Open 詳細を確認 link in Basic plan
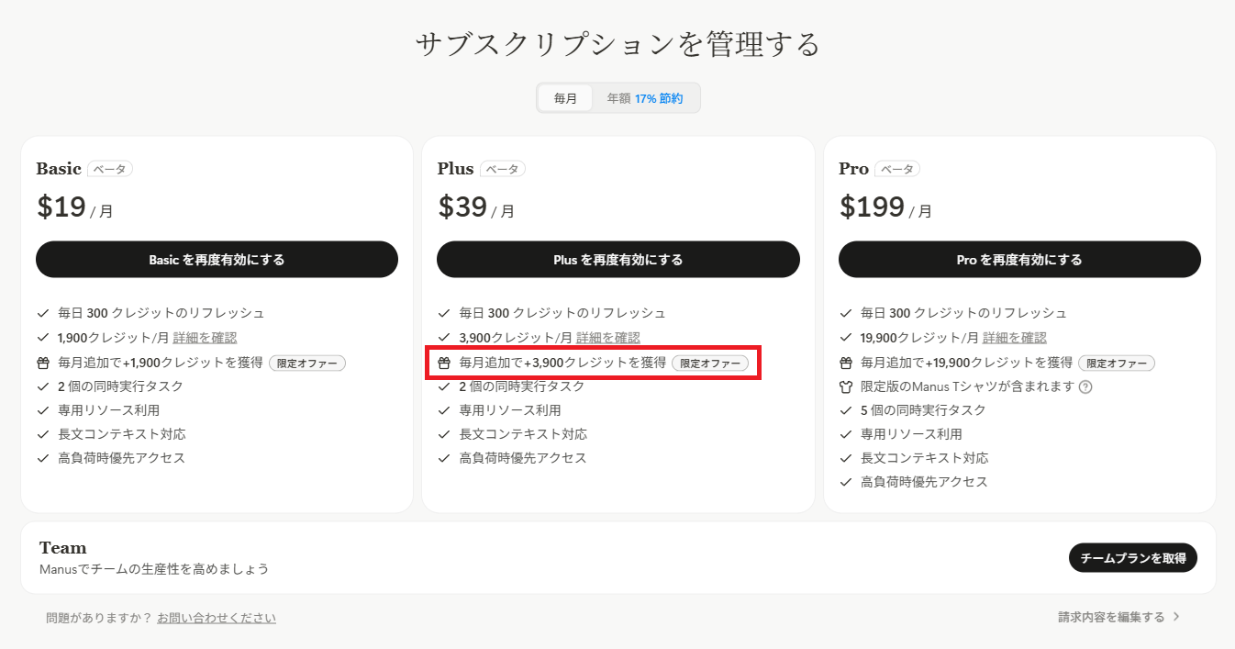Screen dimensions: 1235x649 [205, 338]
